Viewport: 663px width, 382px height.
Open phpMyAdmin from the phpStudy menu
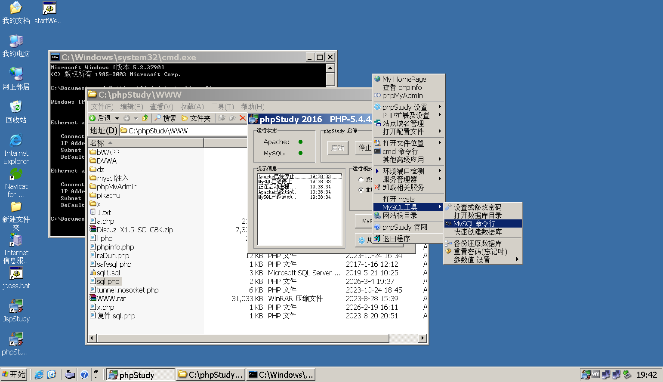408,95
